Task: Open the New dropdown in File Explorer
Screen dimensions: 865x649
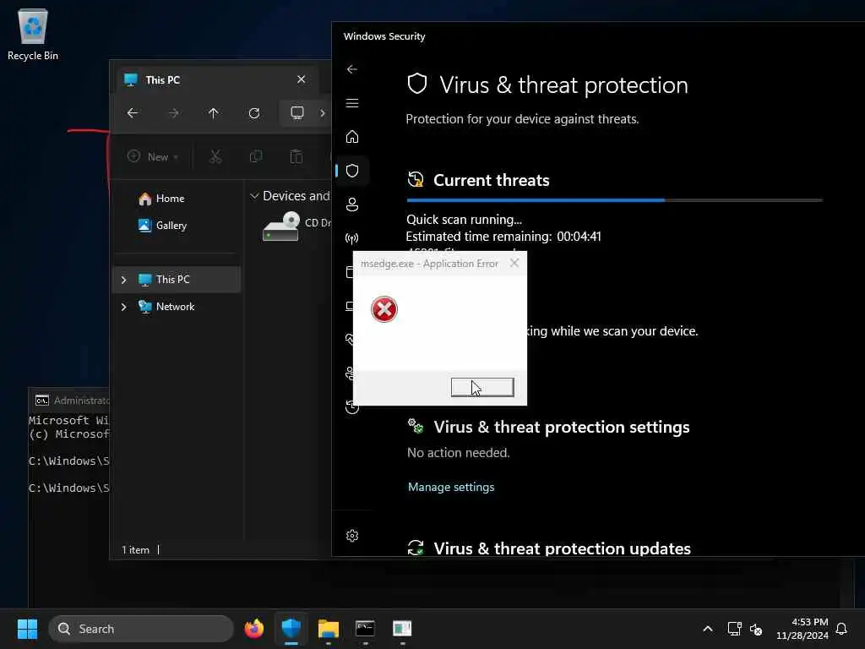Action: click(153, 156)
